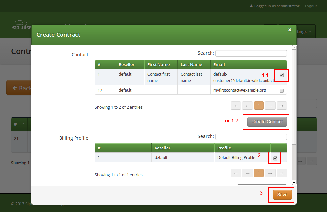Click the Create Contact button
The image size is (327, 212).
[266, 121]
